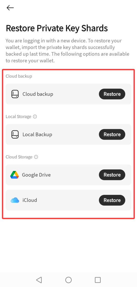137x287 pixels.
Task: Tap the Cloud Storage section label
Action: pos(19,157)
